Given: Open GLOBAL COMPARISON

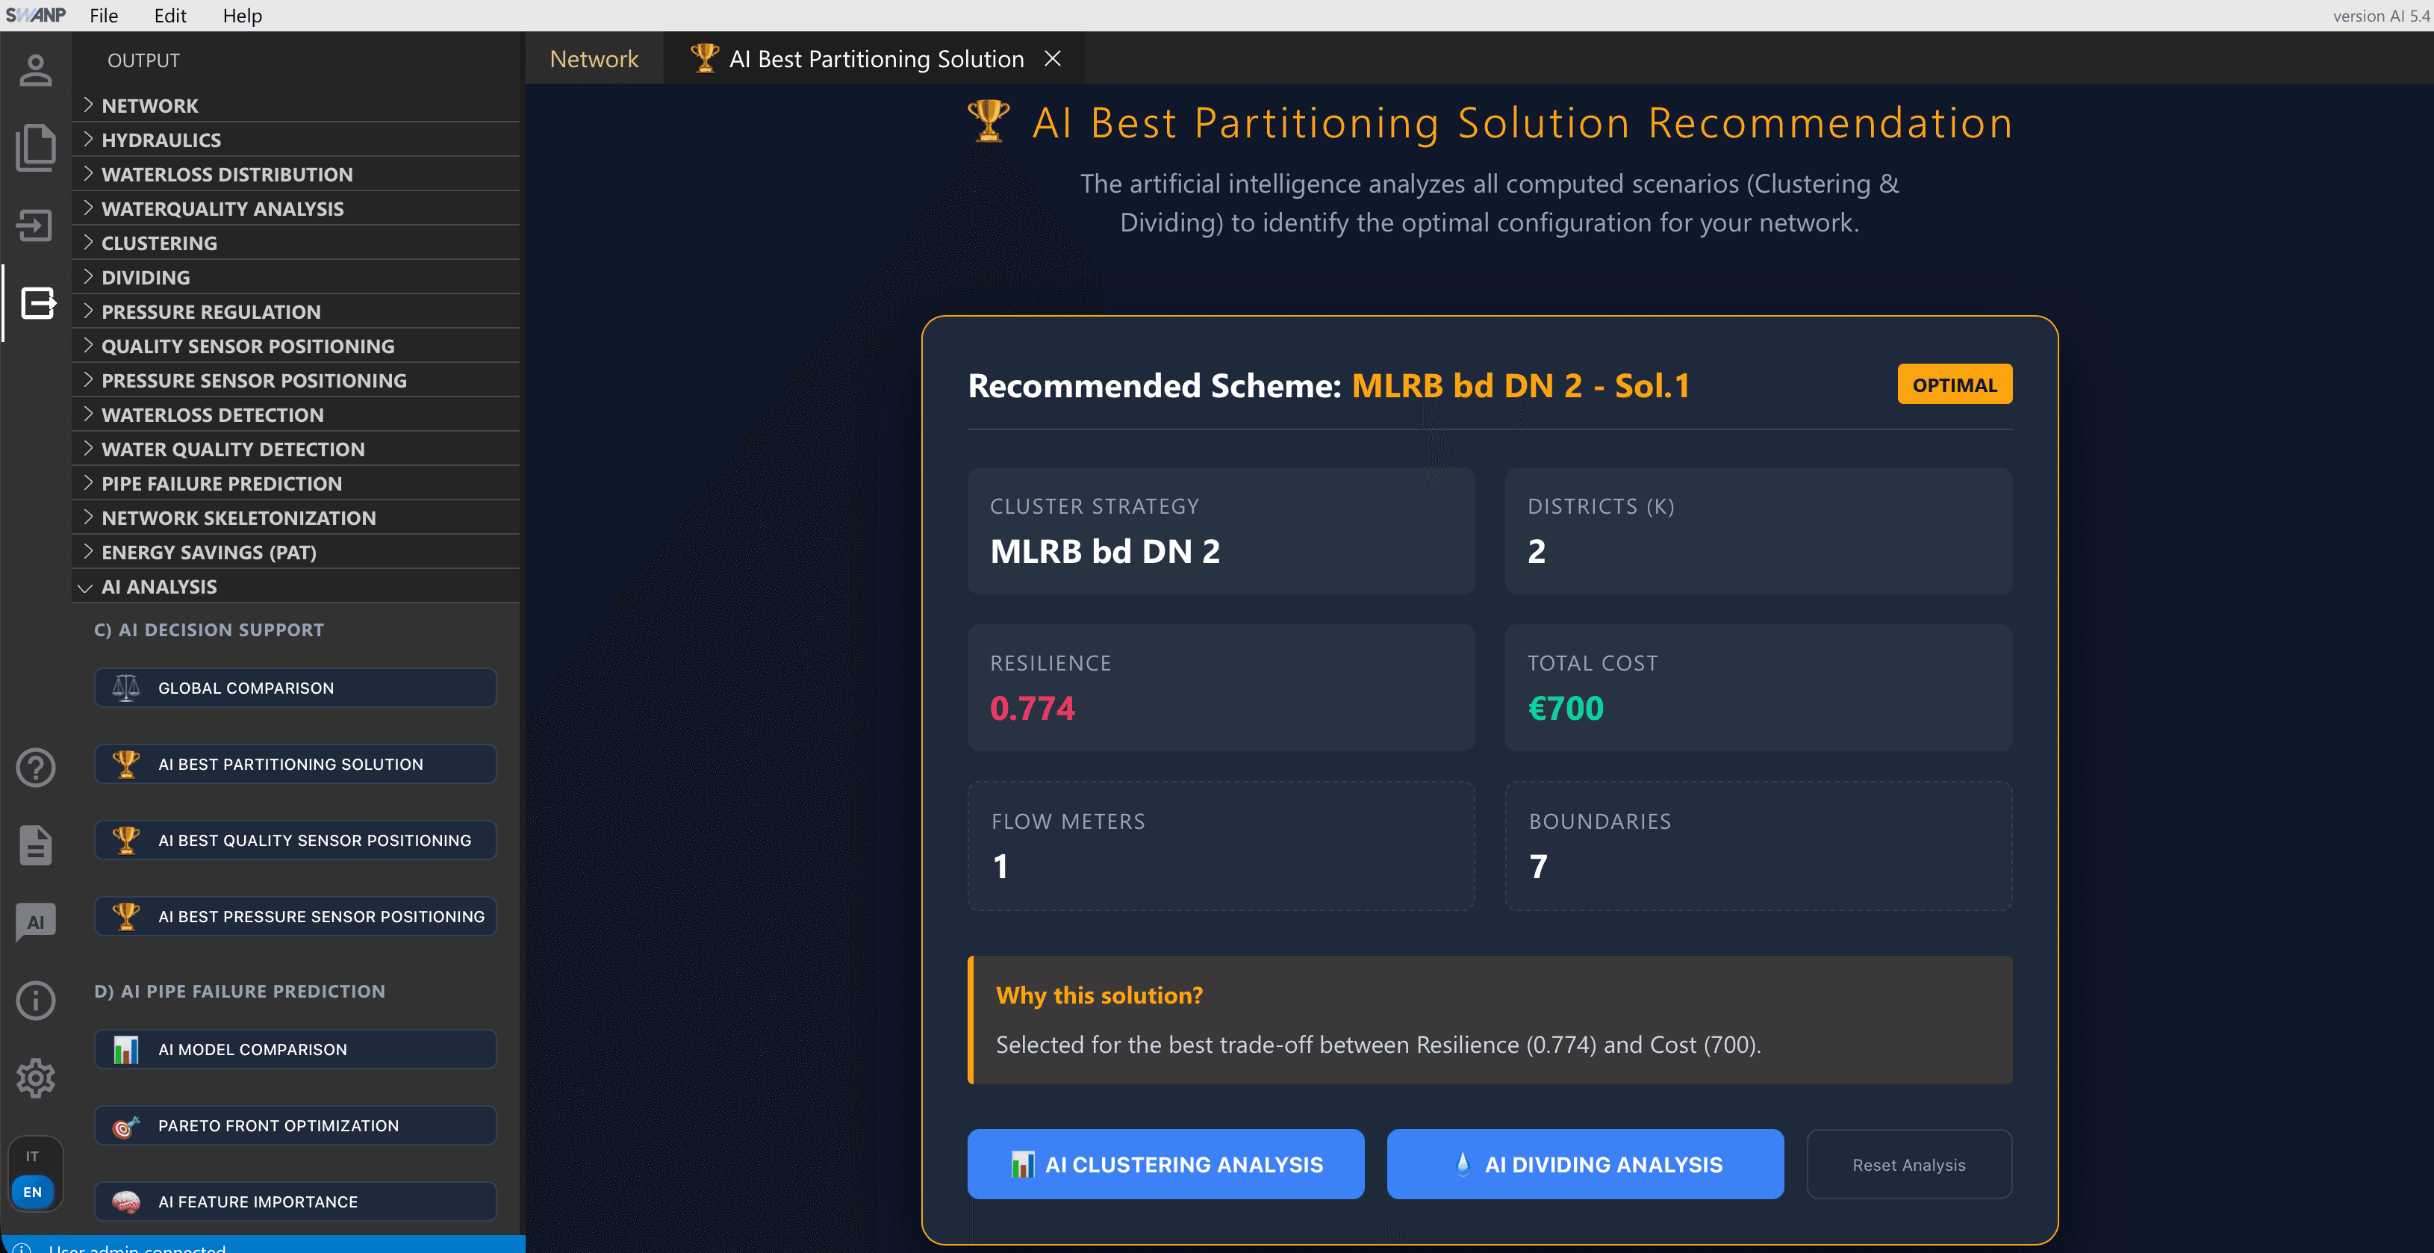Looking at the screenshot, I should 295,687.
